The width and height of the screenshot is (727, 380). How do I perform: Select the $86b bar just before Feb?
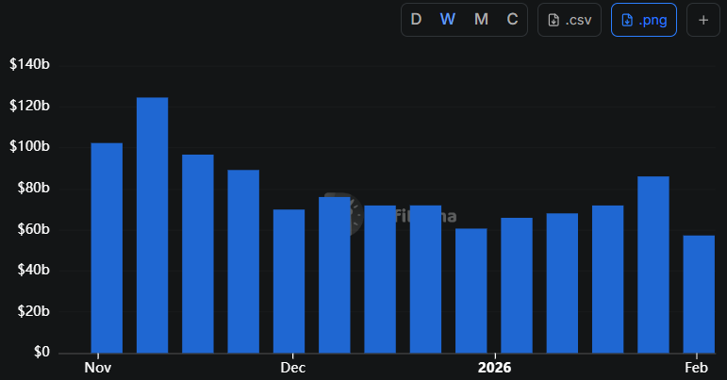click(653, 264)
